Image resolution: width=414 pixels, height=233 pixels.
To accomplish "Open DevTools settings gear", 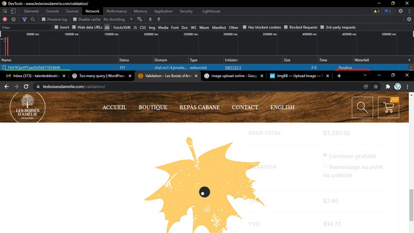I will pyautogui.click(x=400, y=11).
